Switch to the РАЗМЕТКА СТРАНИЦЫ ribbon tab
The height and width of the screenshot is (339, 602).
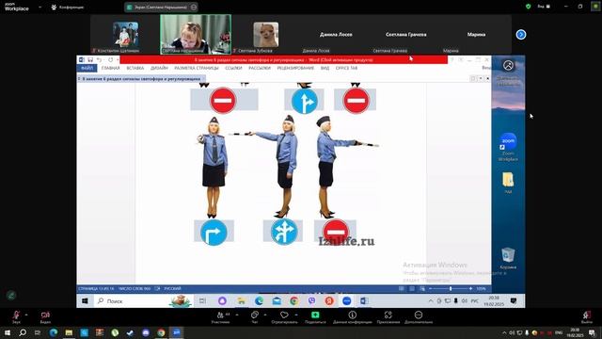point(197,68)
